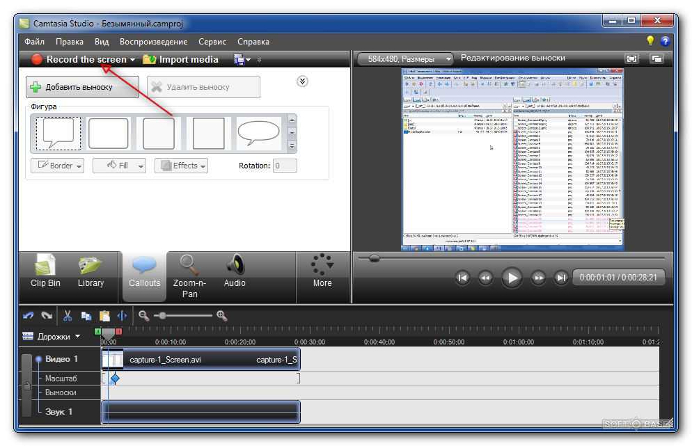The width and height of the screenshot is (692, 446).
Task: Jump to previous clip button
Action: click(x=462, y=278)
